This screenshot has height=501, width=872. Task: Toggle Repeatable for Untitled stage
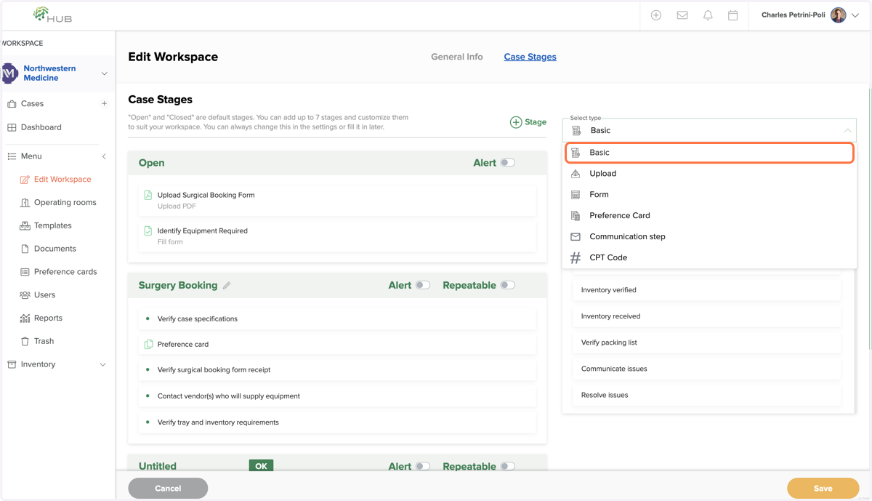coord(507,466)
